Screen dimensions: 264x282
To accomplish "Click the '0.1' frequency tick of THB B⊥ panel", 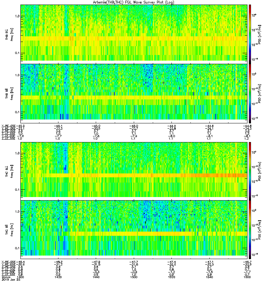I will [17, 53].
